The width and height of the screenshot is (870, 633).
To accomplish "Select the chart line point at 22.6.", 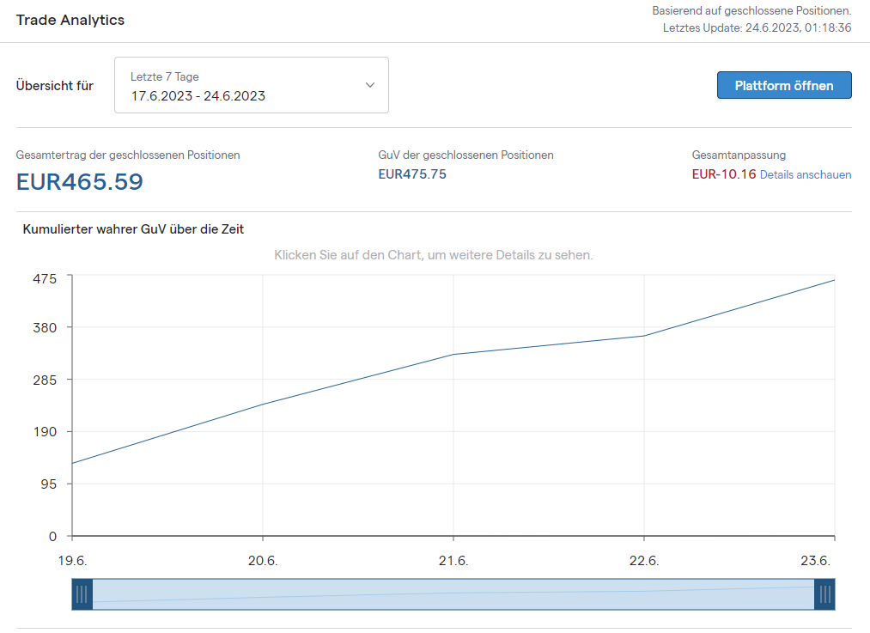I will click(644, 335).
